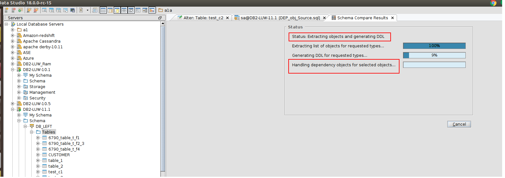Click the script scroll toolbar icon

(95, 10)
